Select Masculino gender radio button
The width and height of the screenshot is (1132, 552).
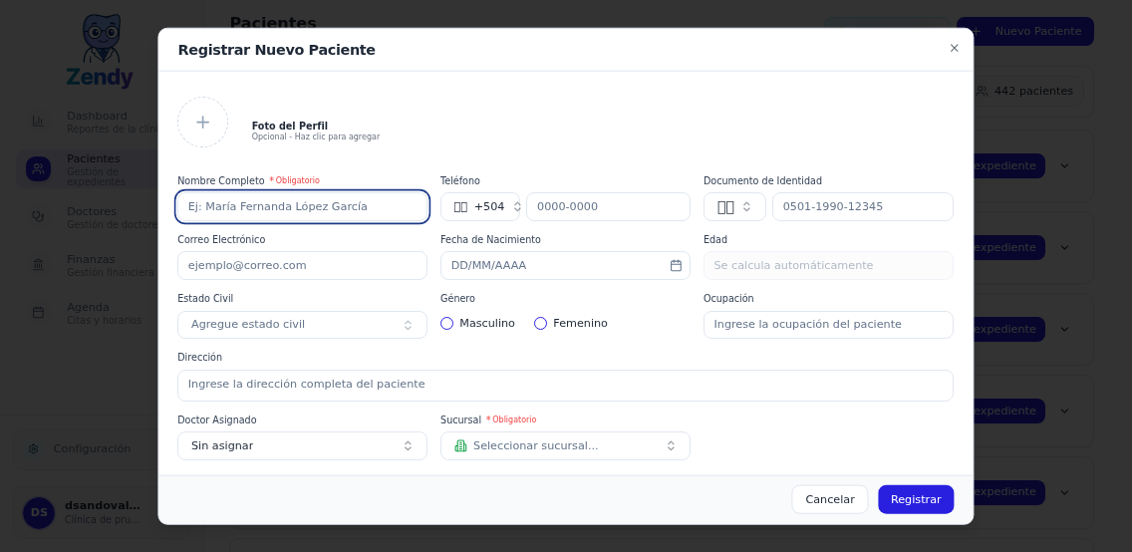tap(446, 323)
